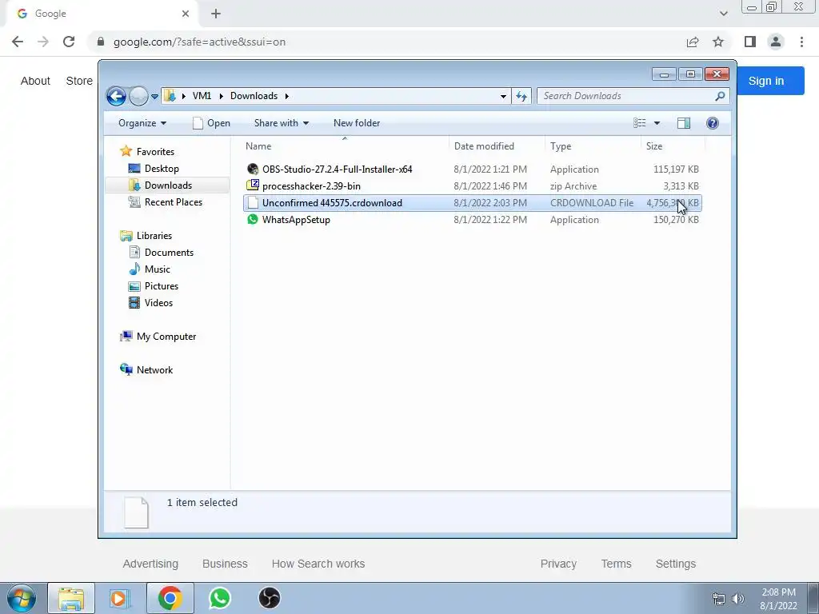Refresh the Downloads folder view
This screenshot has height=614, width=819.
tap(521, 96)
